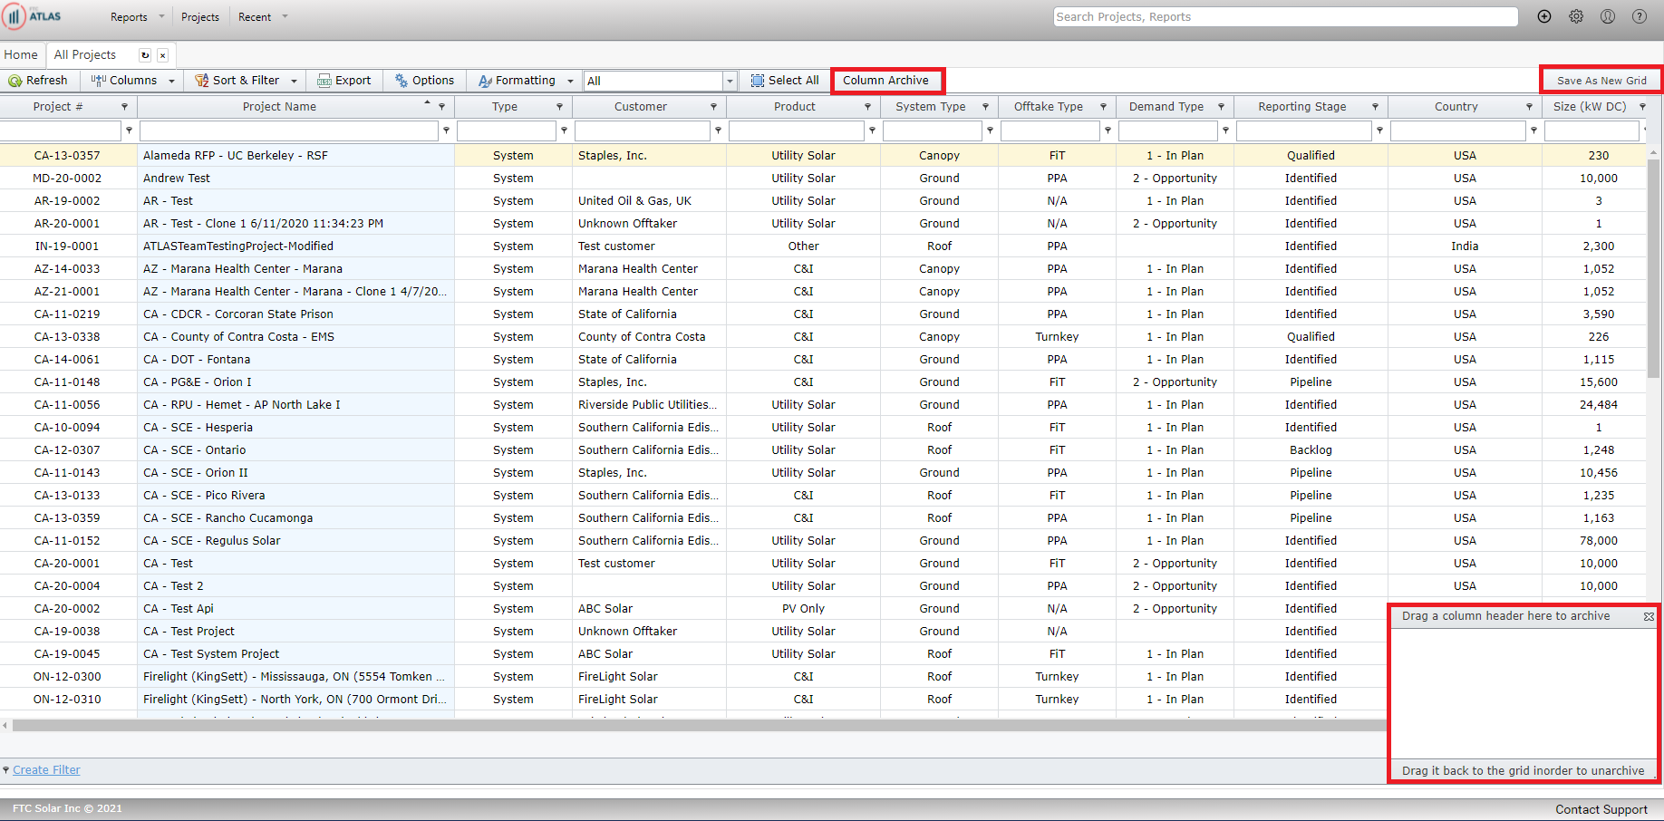Image resolution: width=1664 pixels, height=821 pixels.
Task: Select the All Projects tab
Action: pyautogui.click(x=85, y=55)
